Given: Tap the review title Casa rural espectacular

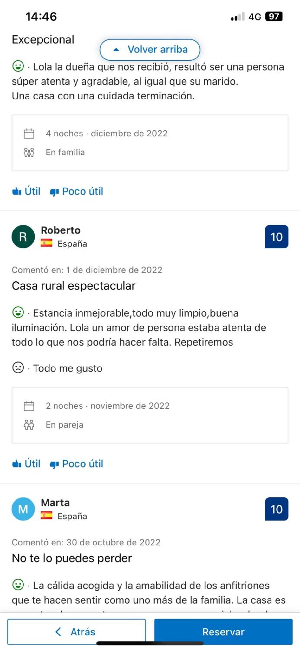Looking at the screenshot, I should point(74,286).
